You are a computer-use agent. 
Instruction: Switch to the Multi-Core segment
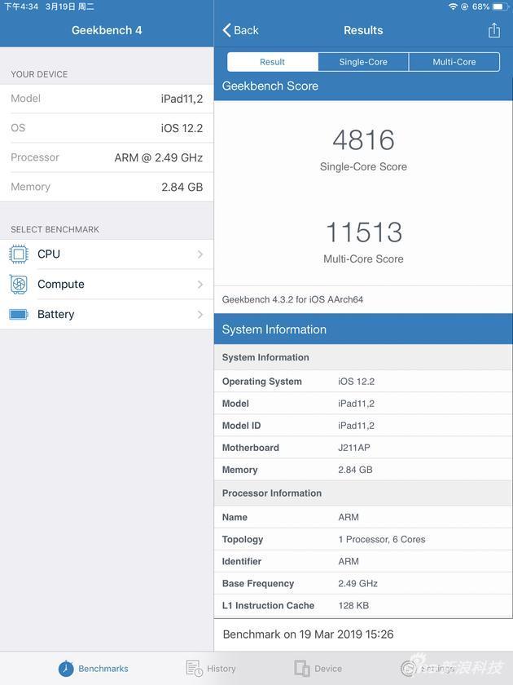[454, 62]
